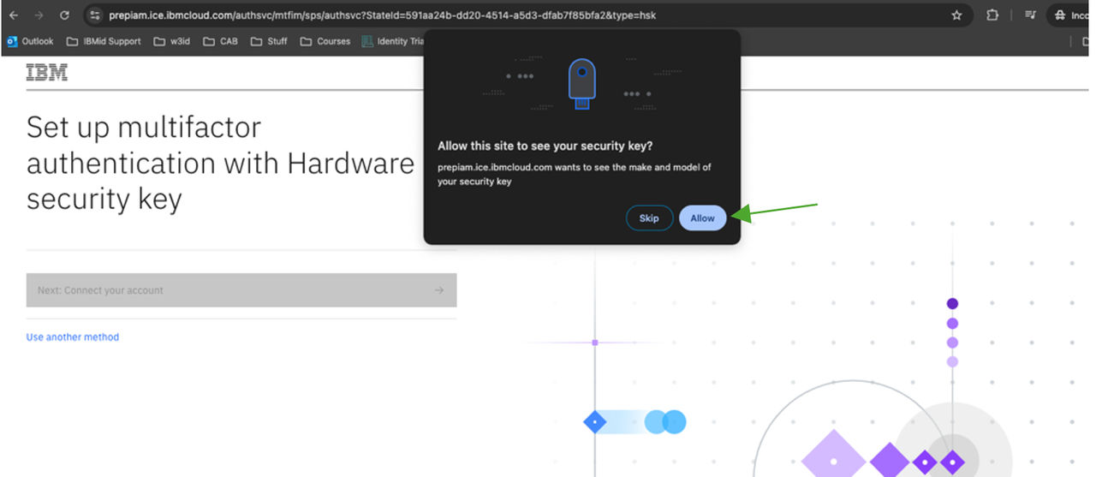Click the IBM logo
This screenshot has width=1096, height=477.
pos(47,73)
